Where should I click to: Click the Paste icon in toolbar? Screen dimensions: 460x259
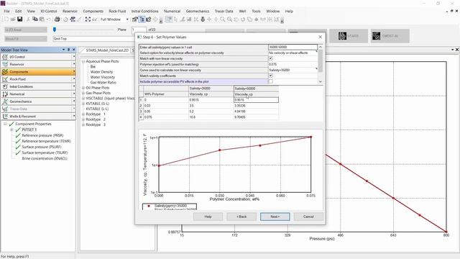[x=42, y=19]
